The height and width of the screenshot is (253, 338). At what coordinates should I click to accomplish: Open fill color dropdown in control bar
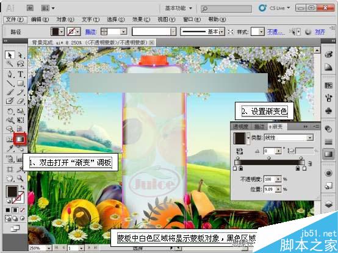(62, 32)
